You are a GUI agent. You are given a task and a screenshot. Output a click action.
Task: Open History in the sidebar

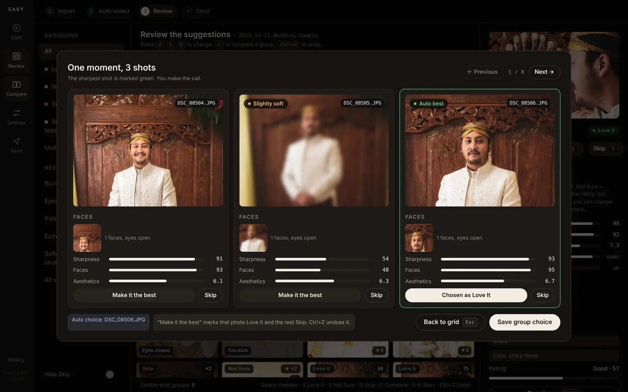(x=16, y=360)
